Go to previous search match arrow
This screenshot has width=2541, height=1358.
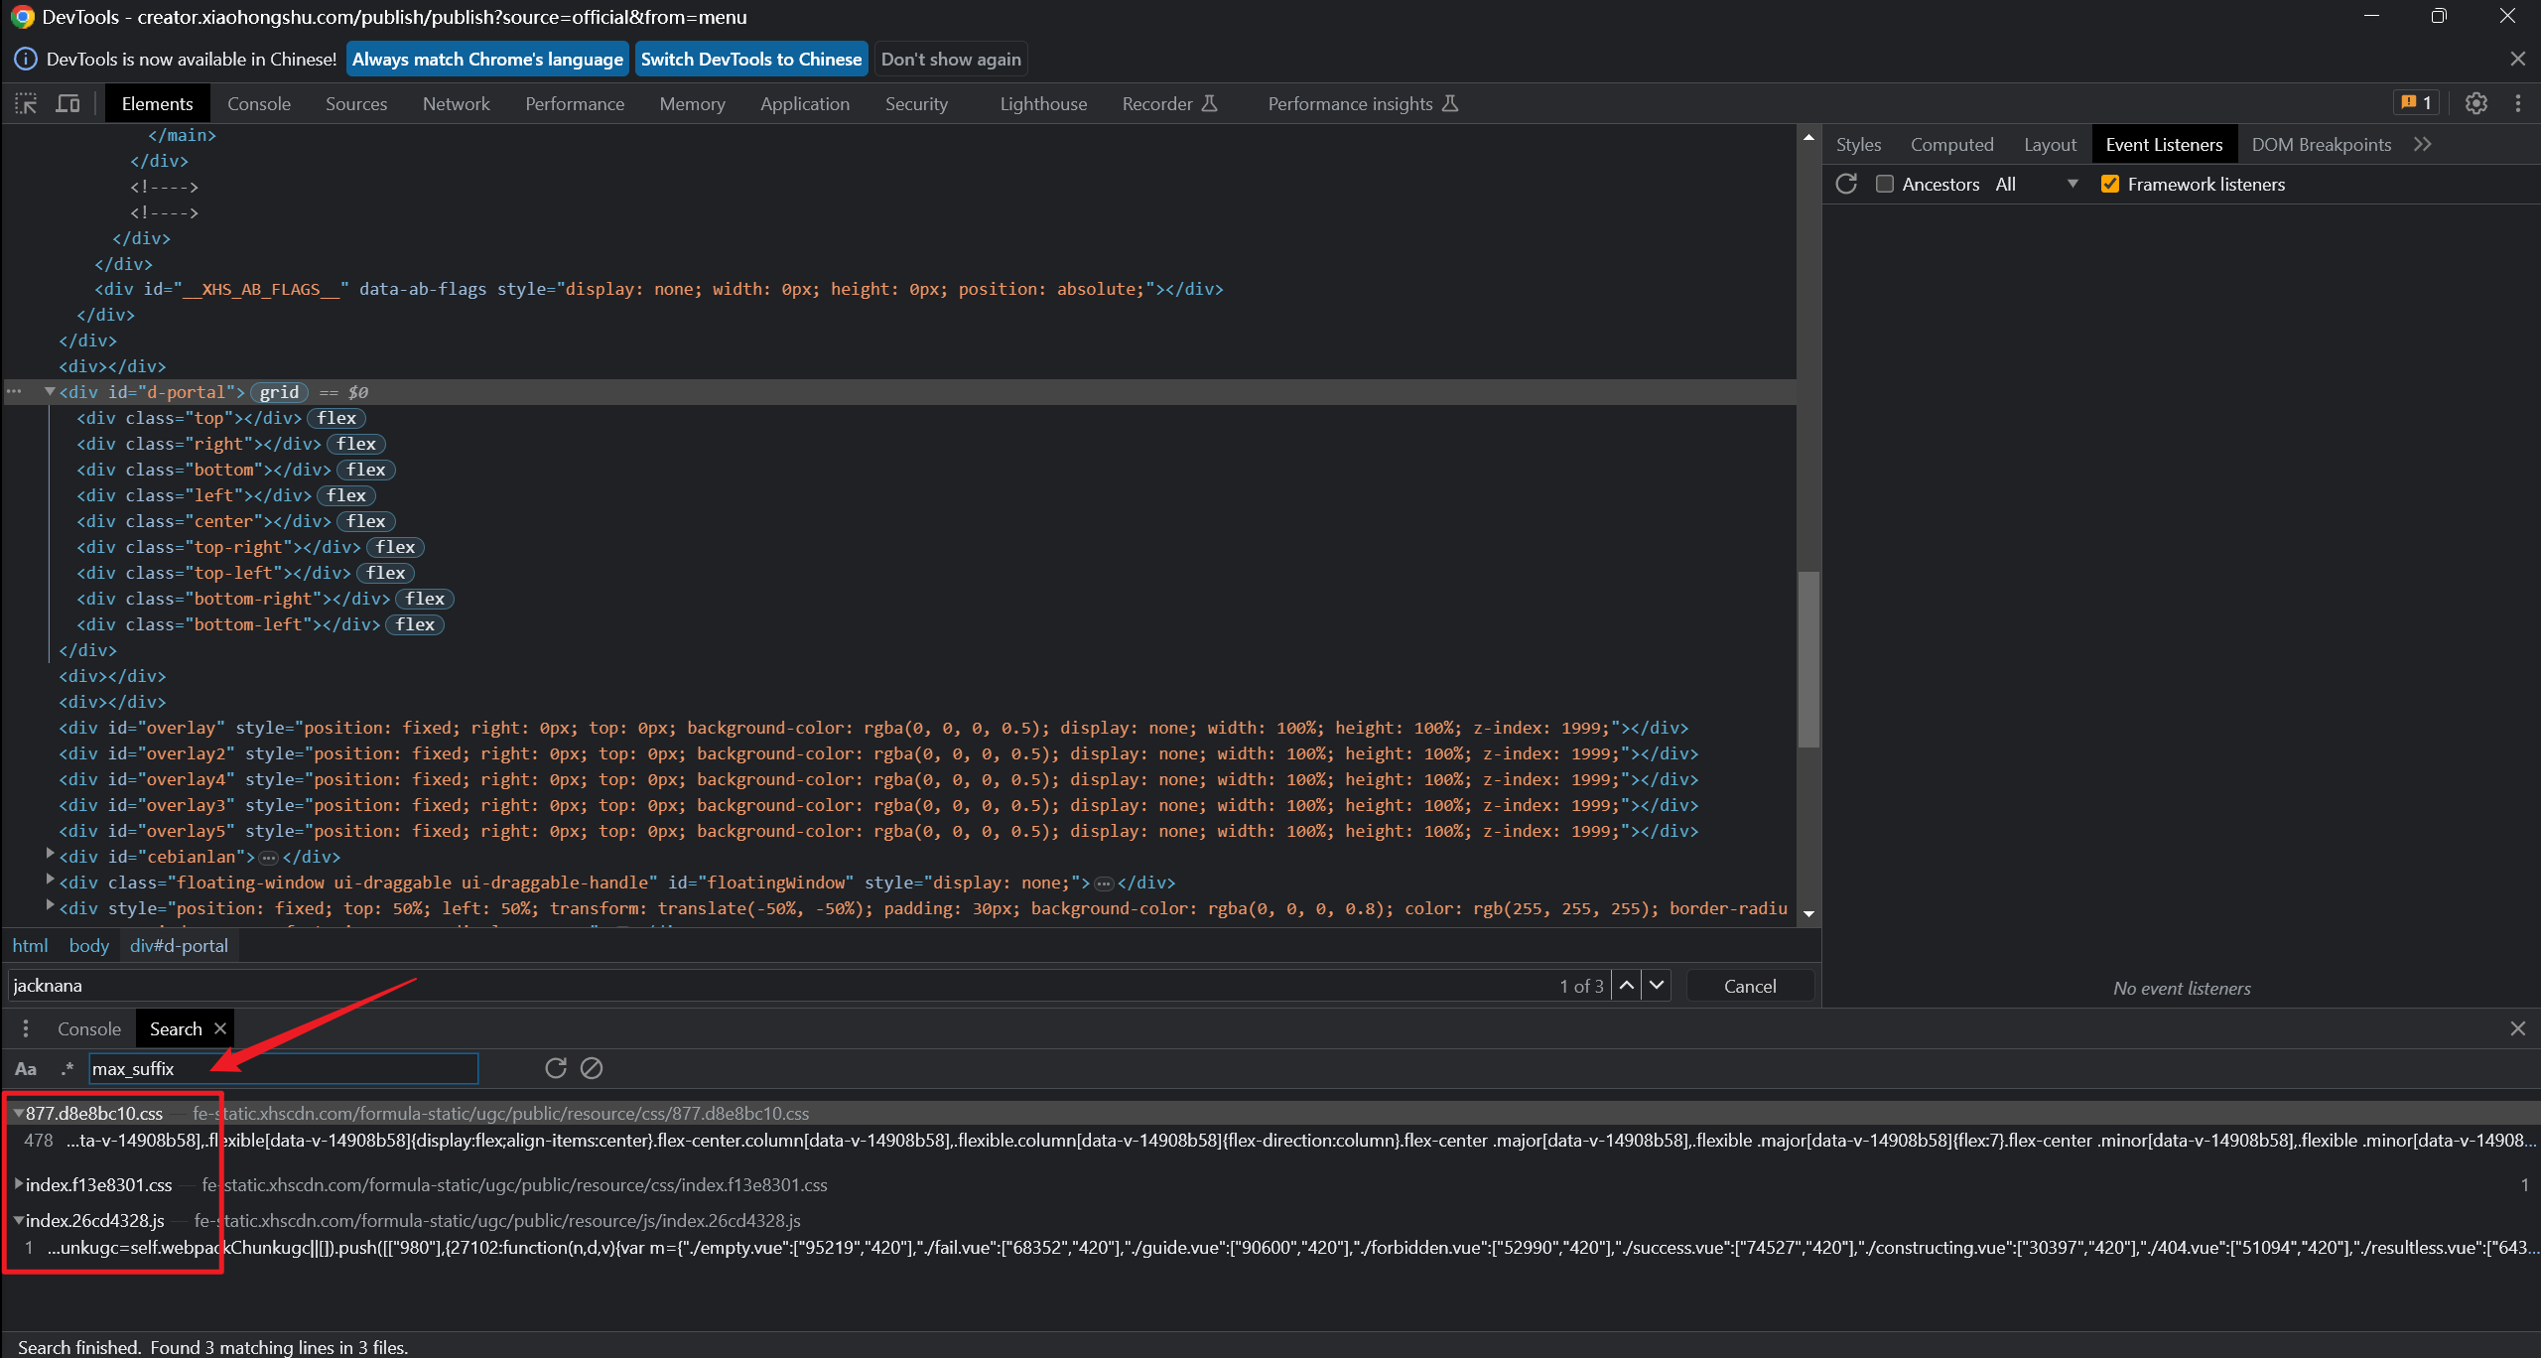pos(1626,986)
